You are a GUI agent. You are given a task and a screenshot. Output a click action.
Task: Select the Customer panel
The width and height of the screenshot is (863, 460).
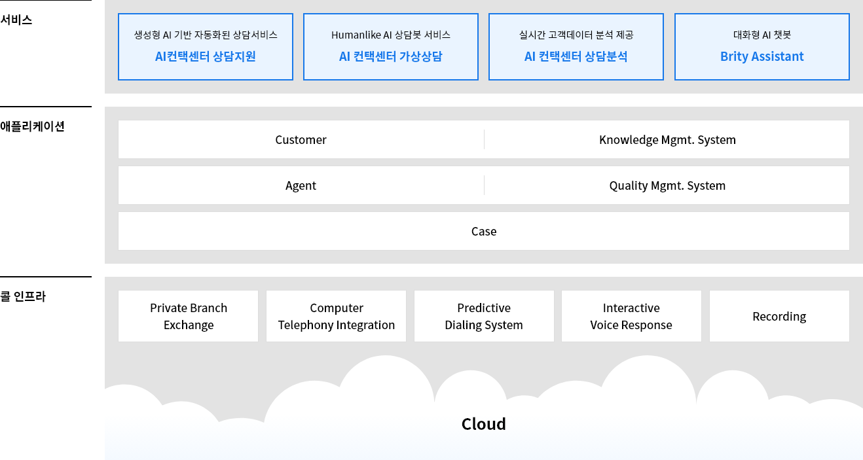(x=301, y=139)
